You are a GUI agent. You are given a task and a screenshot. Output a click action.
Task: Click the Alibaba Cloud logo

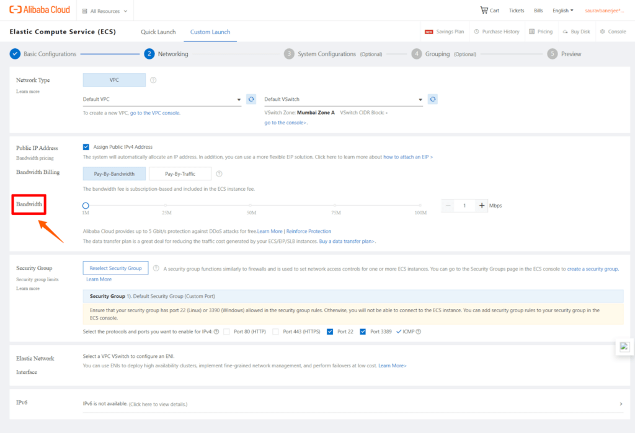(38, 10)
